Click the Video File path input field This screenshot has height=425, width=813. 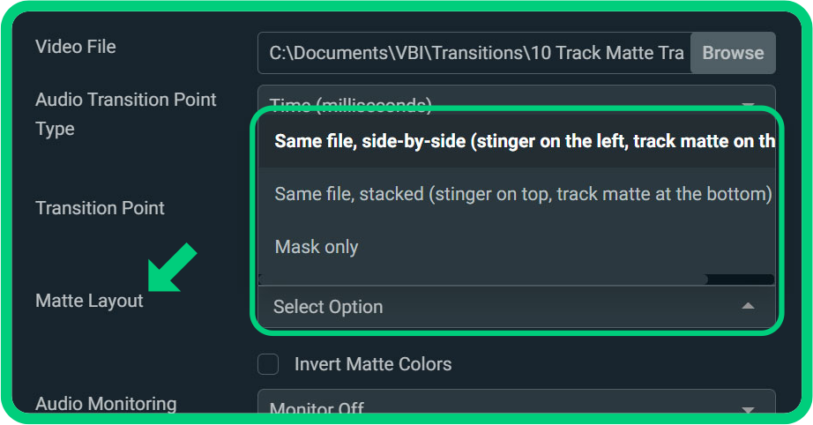(x=474, y=53)
